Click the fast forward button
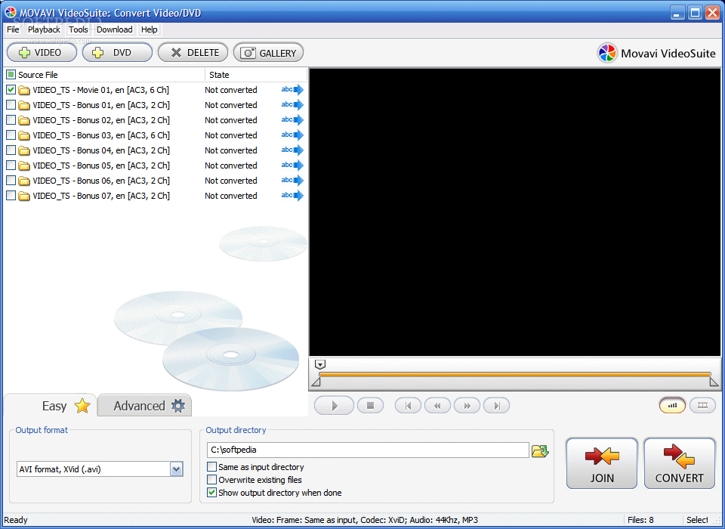 pos(467,406)
